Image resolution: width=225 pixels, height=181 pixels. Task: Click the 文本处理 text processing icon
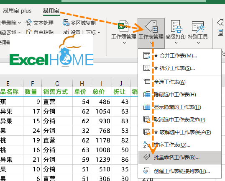(28, 23)
